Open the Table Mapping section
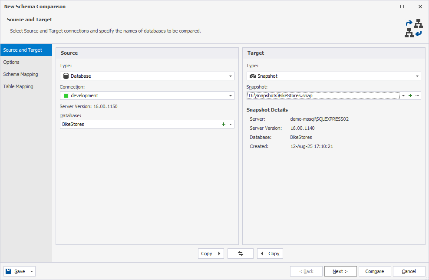The height and width of the screenshot is (280, 429). [18, 86]
